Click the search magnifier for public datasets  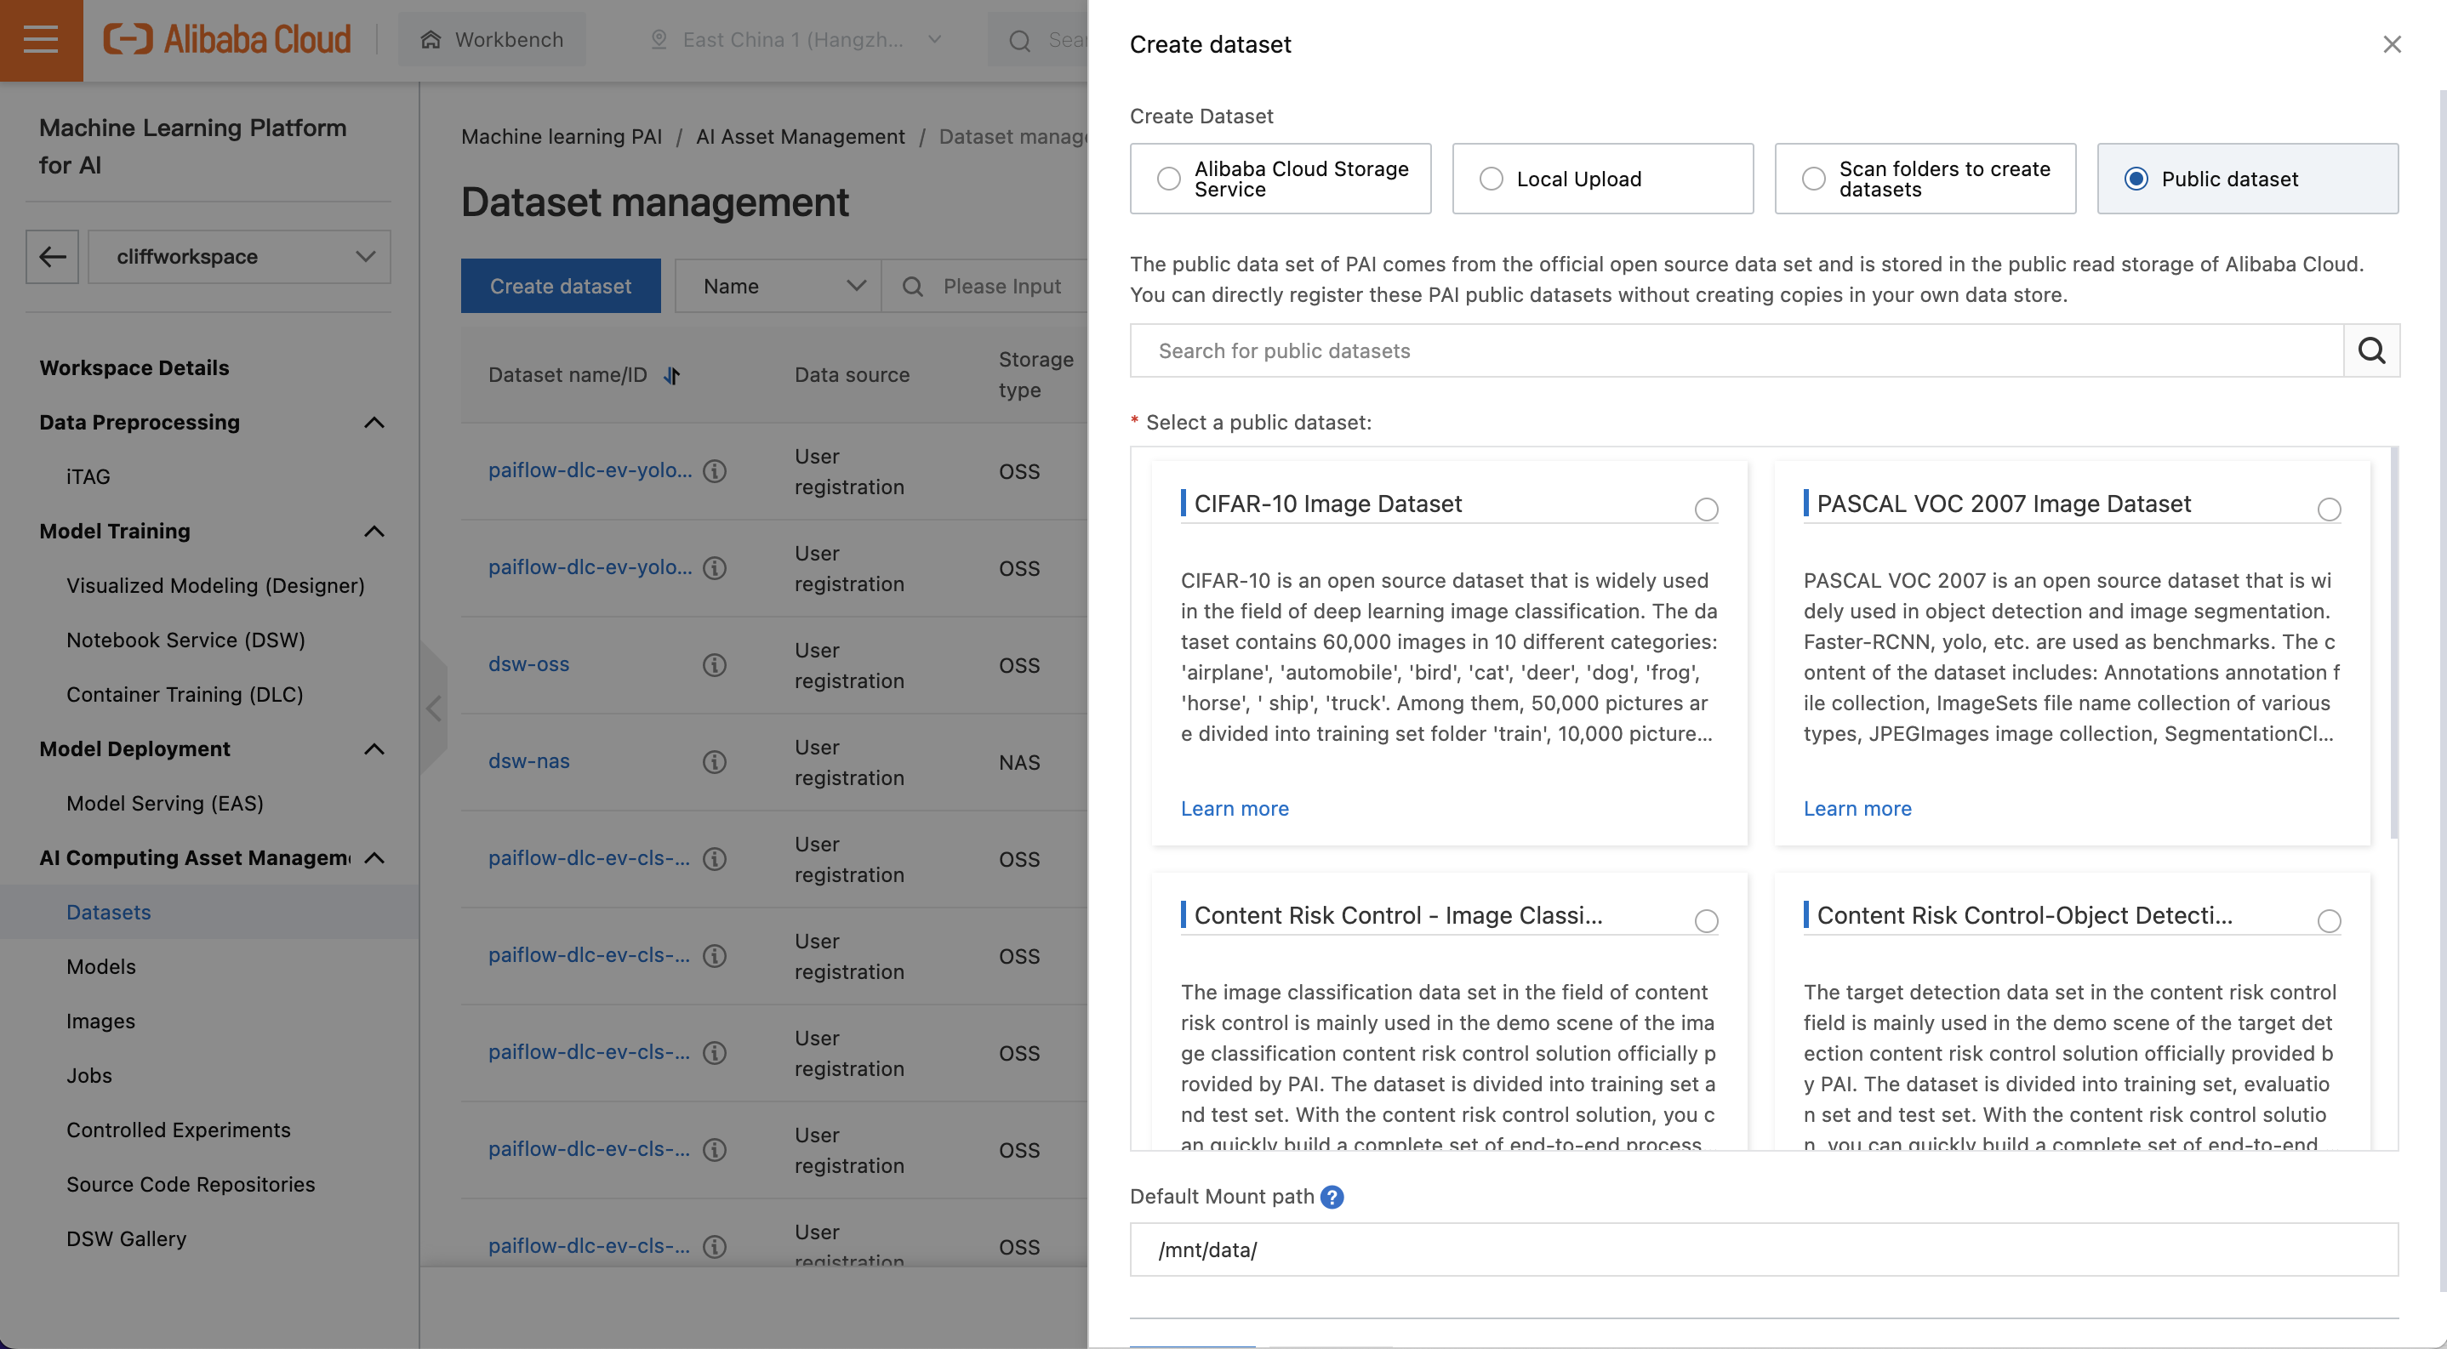(2372, 350)
